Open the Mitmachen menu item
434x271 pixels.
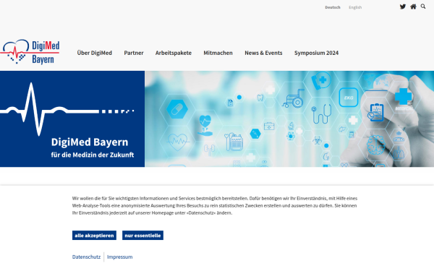pyautogui.click(x=218, y=53)
